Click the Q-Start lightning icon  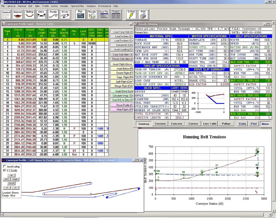coord(131,14)
